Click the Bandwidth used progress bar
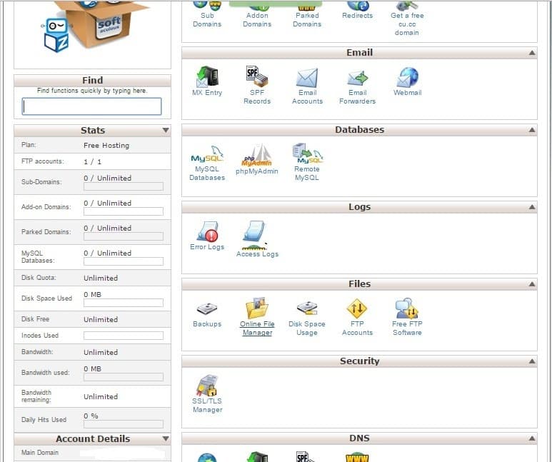 pos(124,377)
